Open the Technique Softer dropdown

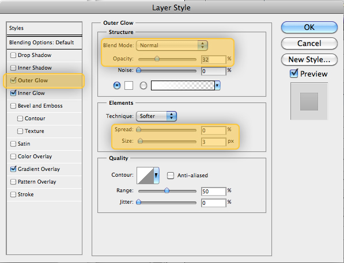tap(156, 116)
